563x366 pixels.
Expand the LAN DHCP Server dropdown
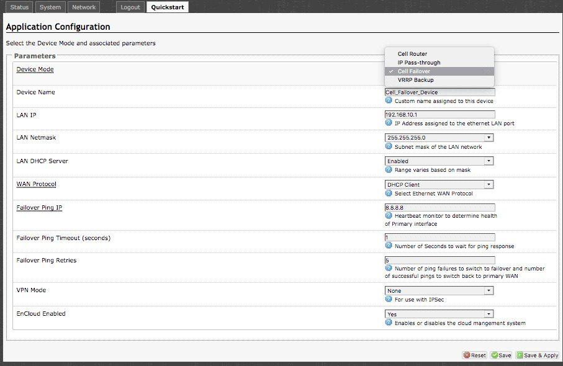coord(439,161)
